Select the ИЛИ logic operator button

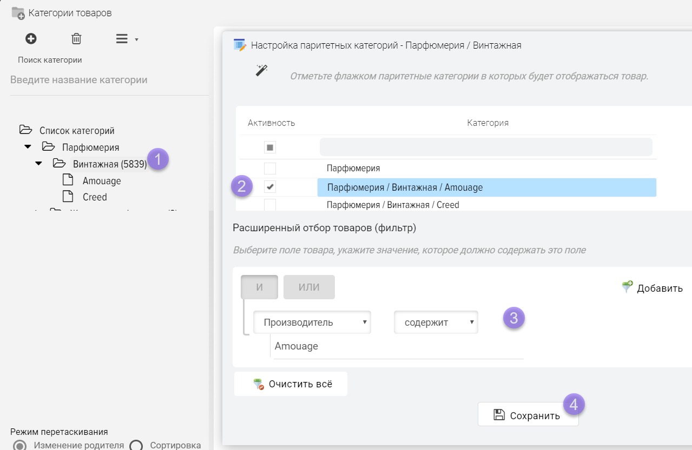pyautogui.click(x=309, y=287)
